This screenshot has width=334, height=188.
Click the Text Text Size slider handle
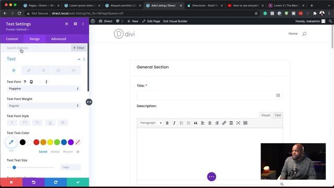(14, 168)
